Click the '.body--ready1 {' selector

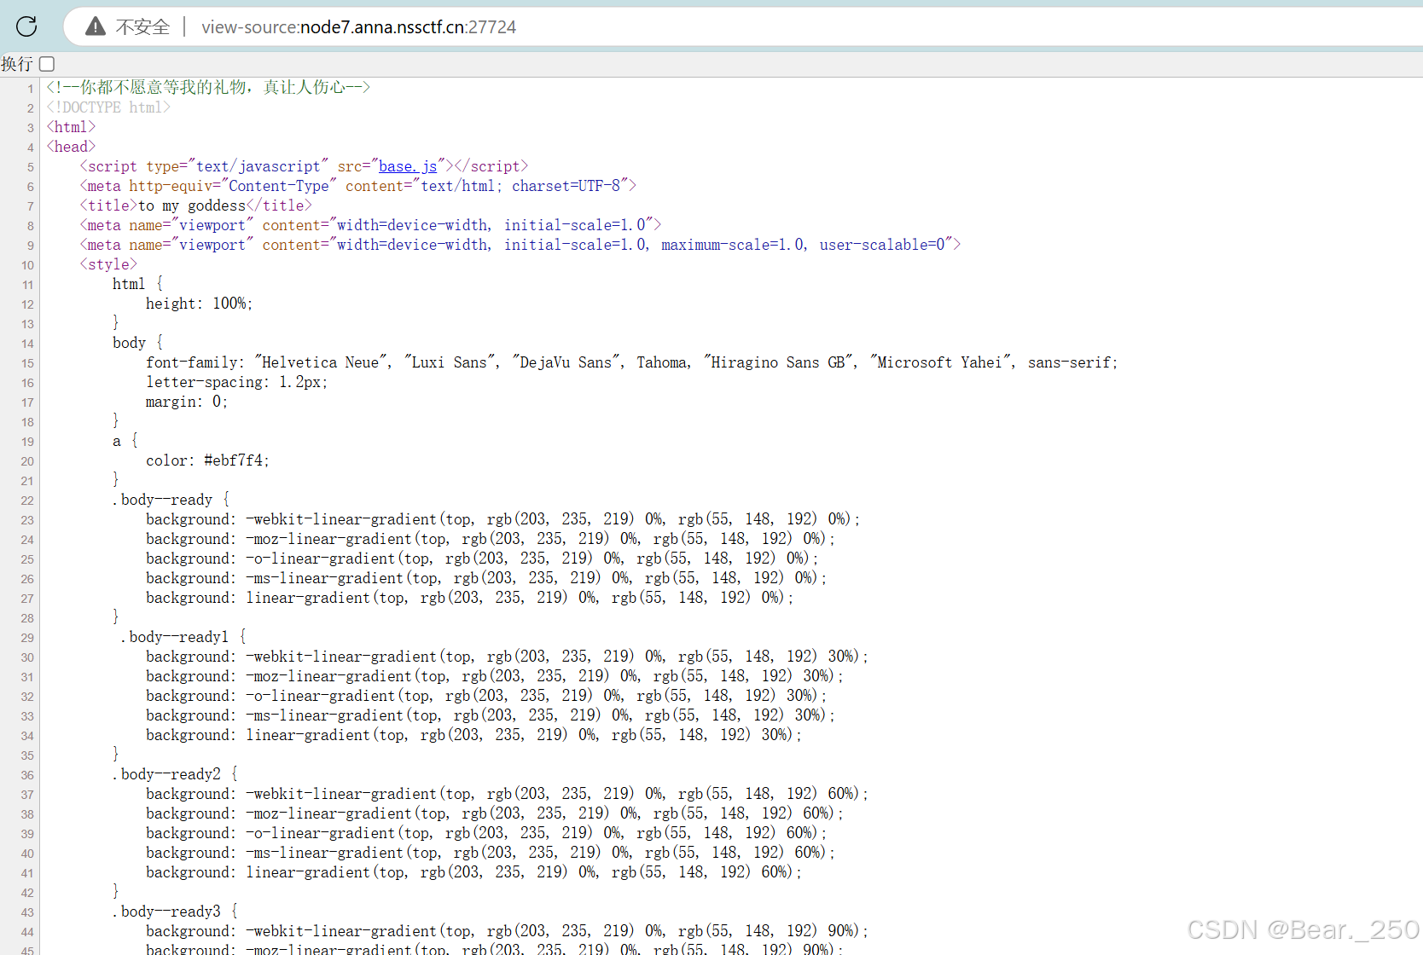point(183,637)
